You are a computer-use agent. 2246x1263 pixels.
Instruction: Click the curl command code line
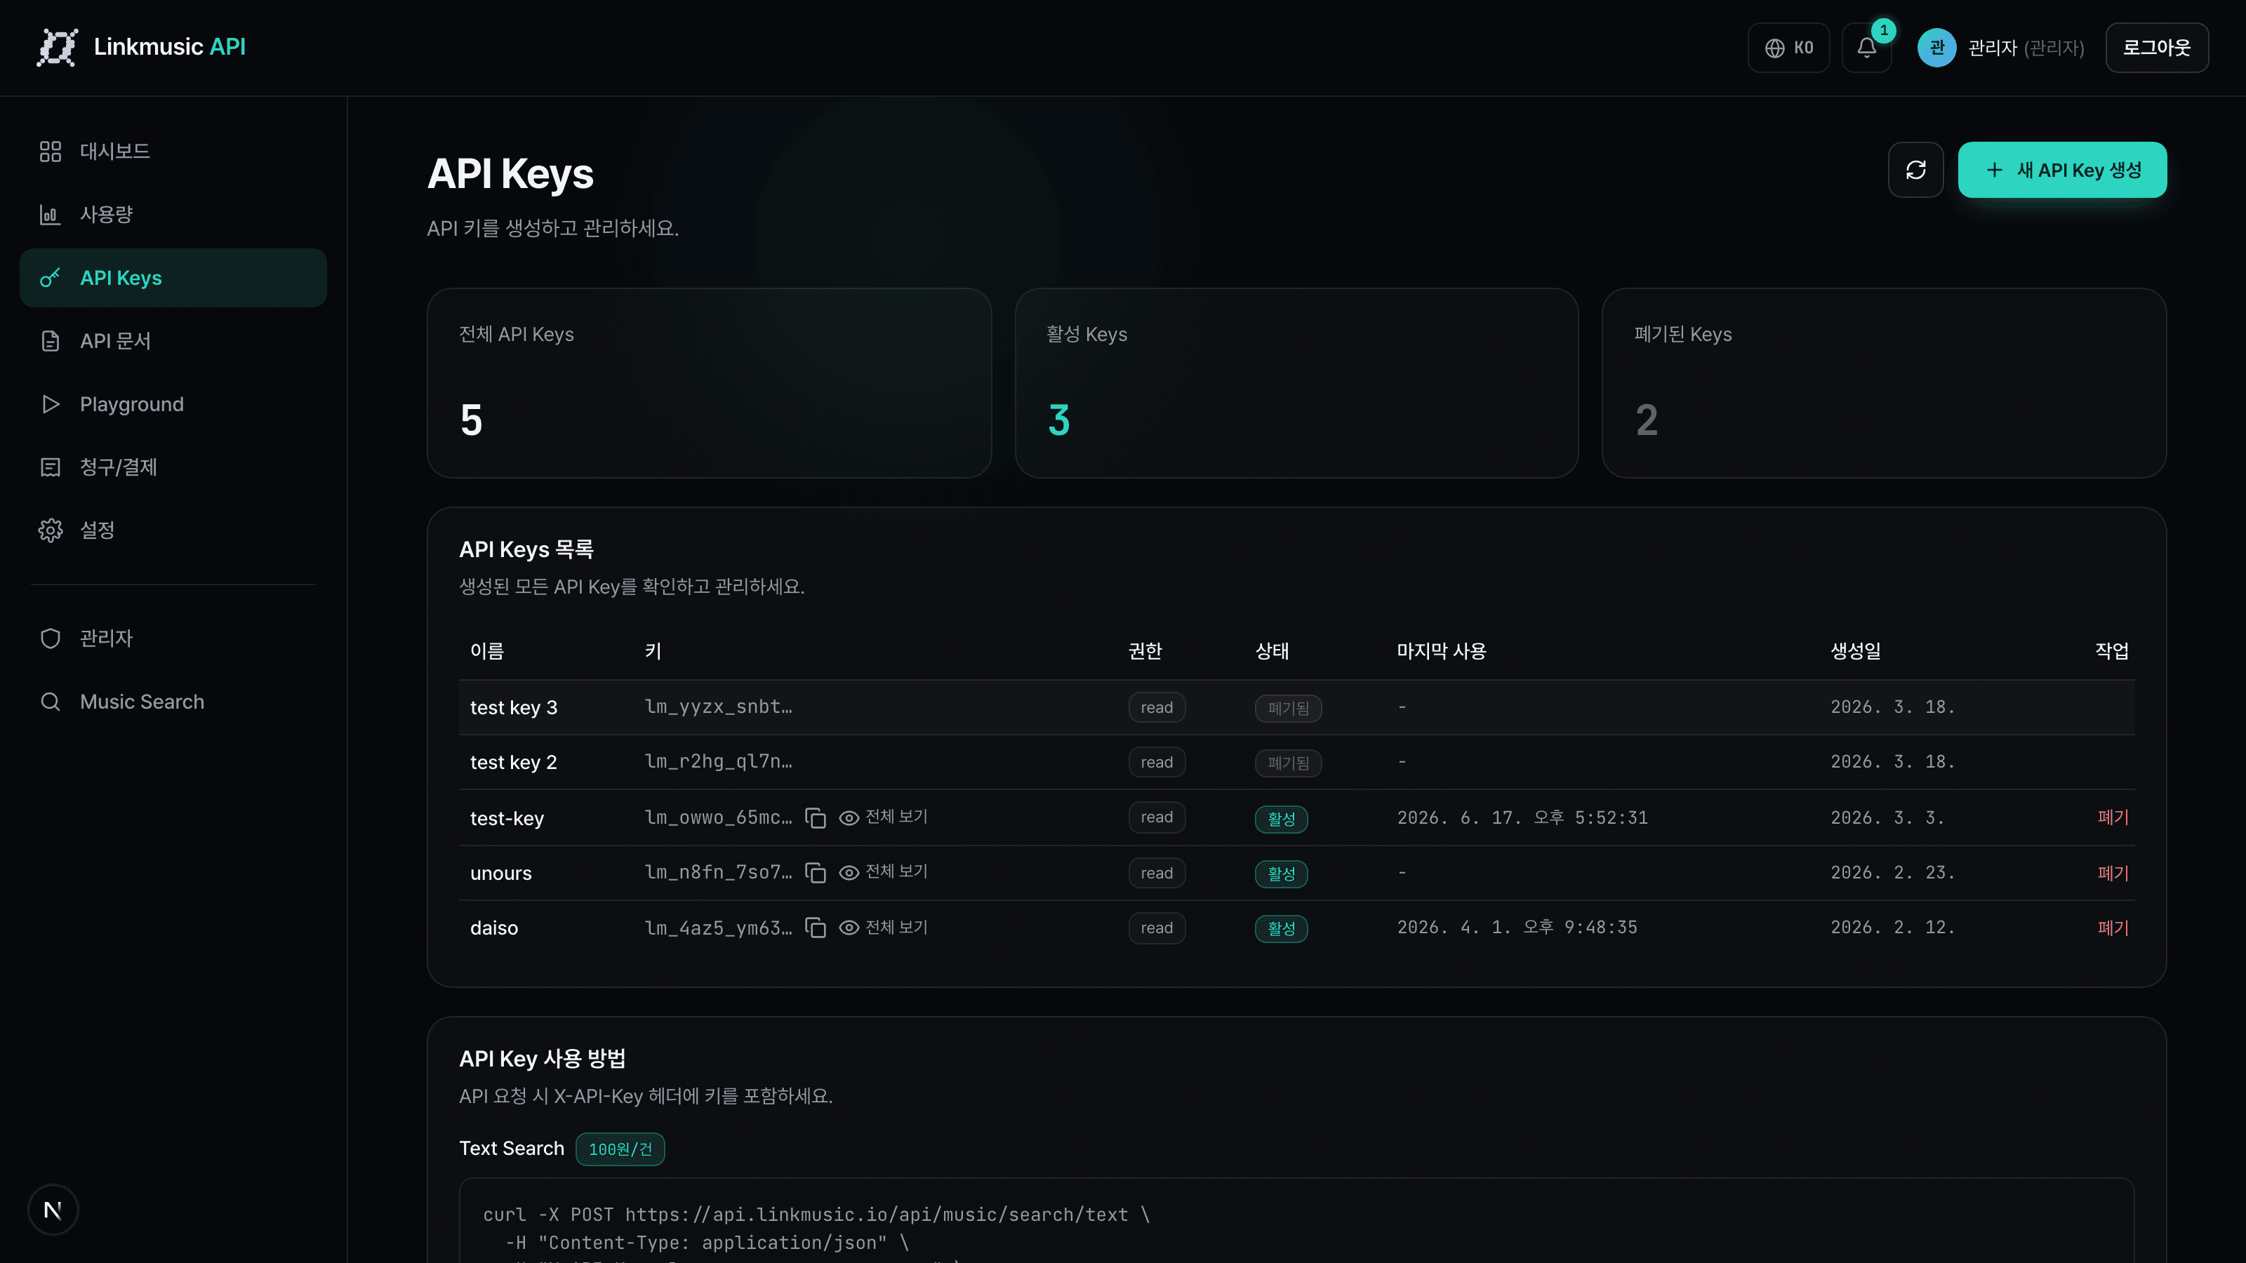(x=816, y=1215)
